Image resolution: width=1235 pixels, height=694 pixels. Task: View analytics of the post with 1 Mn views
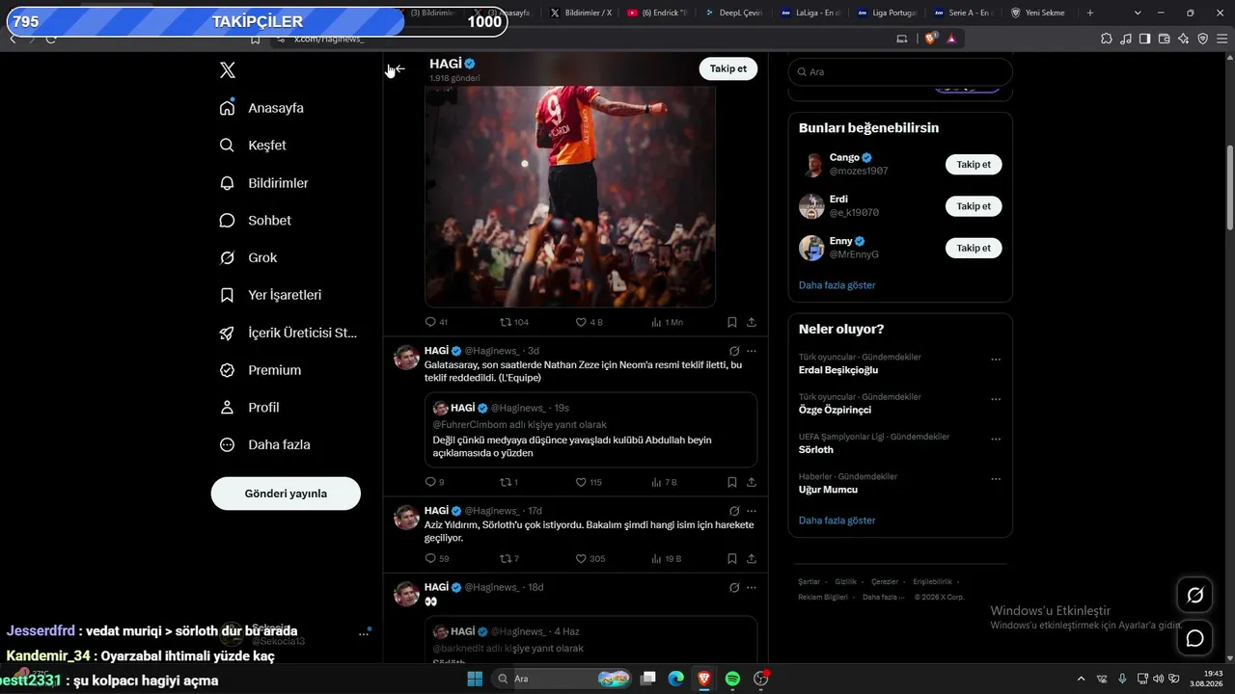[667, 322]
